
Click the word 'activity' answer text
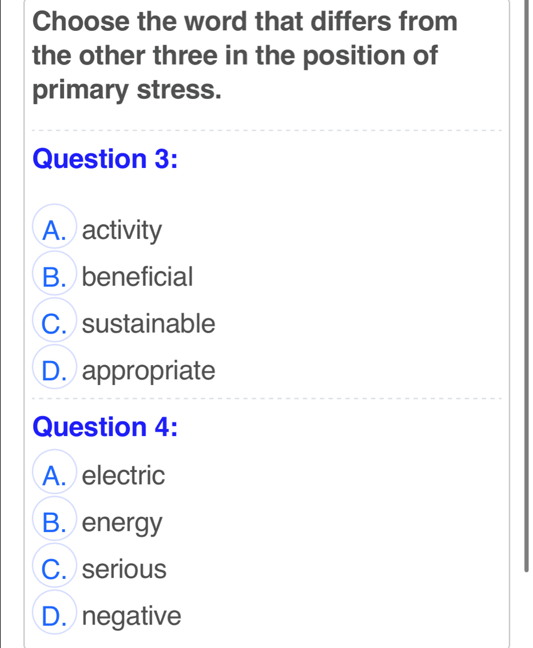122,231
